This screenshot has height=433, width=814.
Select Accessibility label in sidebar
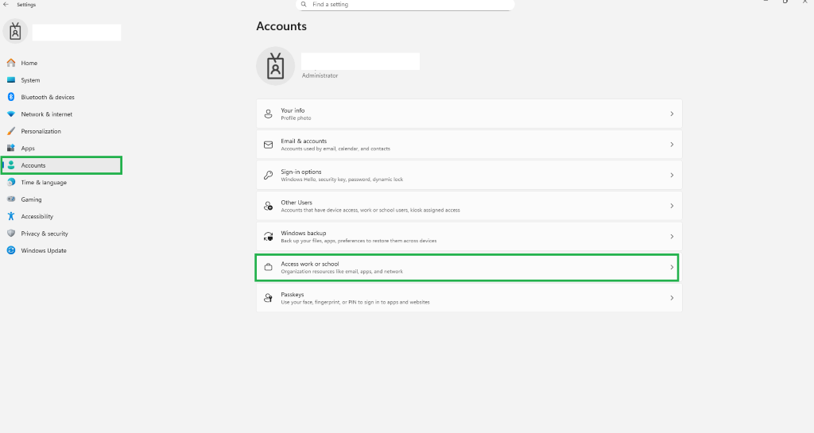(37, 216)
